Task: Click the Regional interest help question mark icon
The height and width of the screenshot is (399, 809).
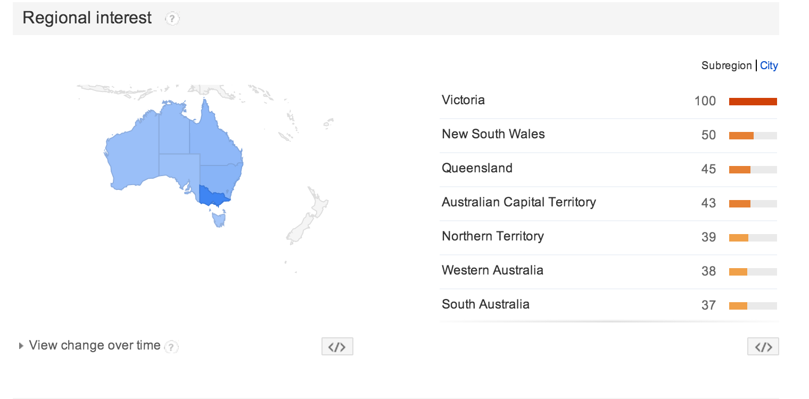Action: click(x=172, y=19)
